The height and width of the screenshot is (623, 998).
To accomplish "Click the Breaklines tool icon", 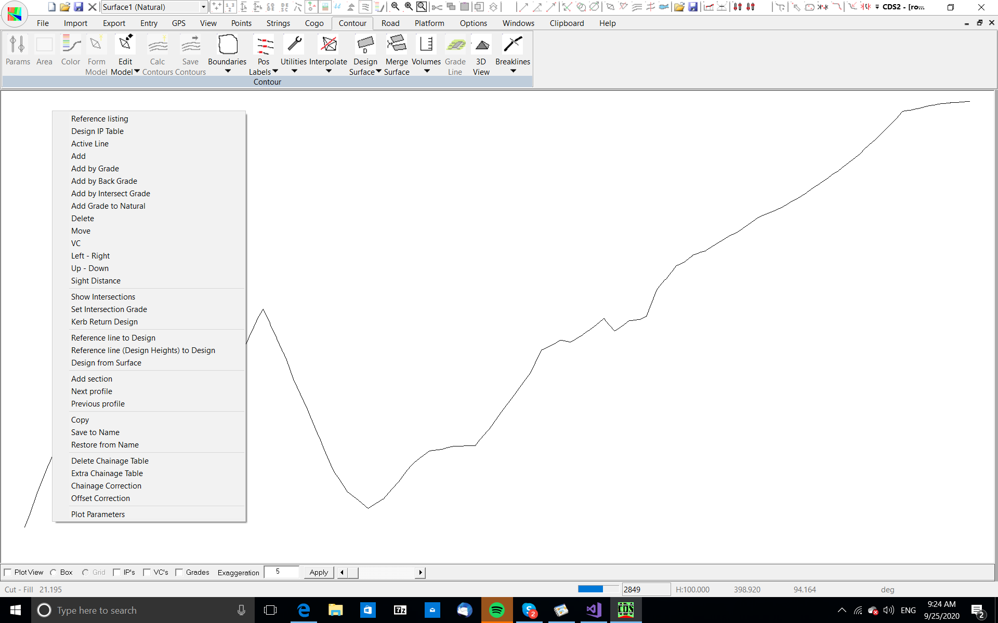I will coord(513,45).
